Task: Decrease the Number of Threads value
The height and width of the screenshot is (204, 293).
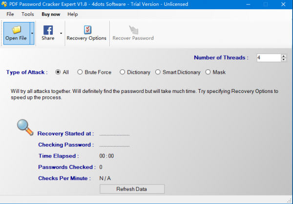Action: pos(284,60)
